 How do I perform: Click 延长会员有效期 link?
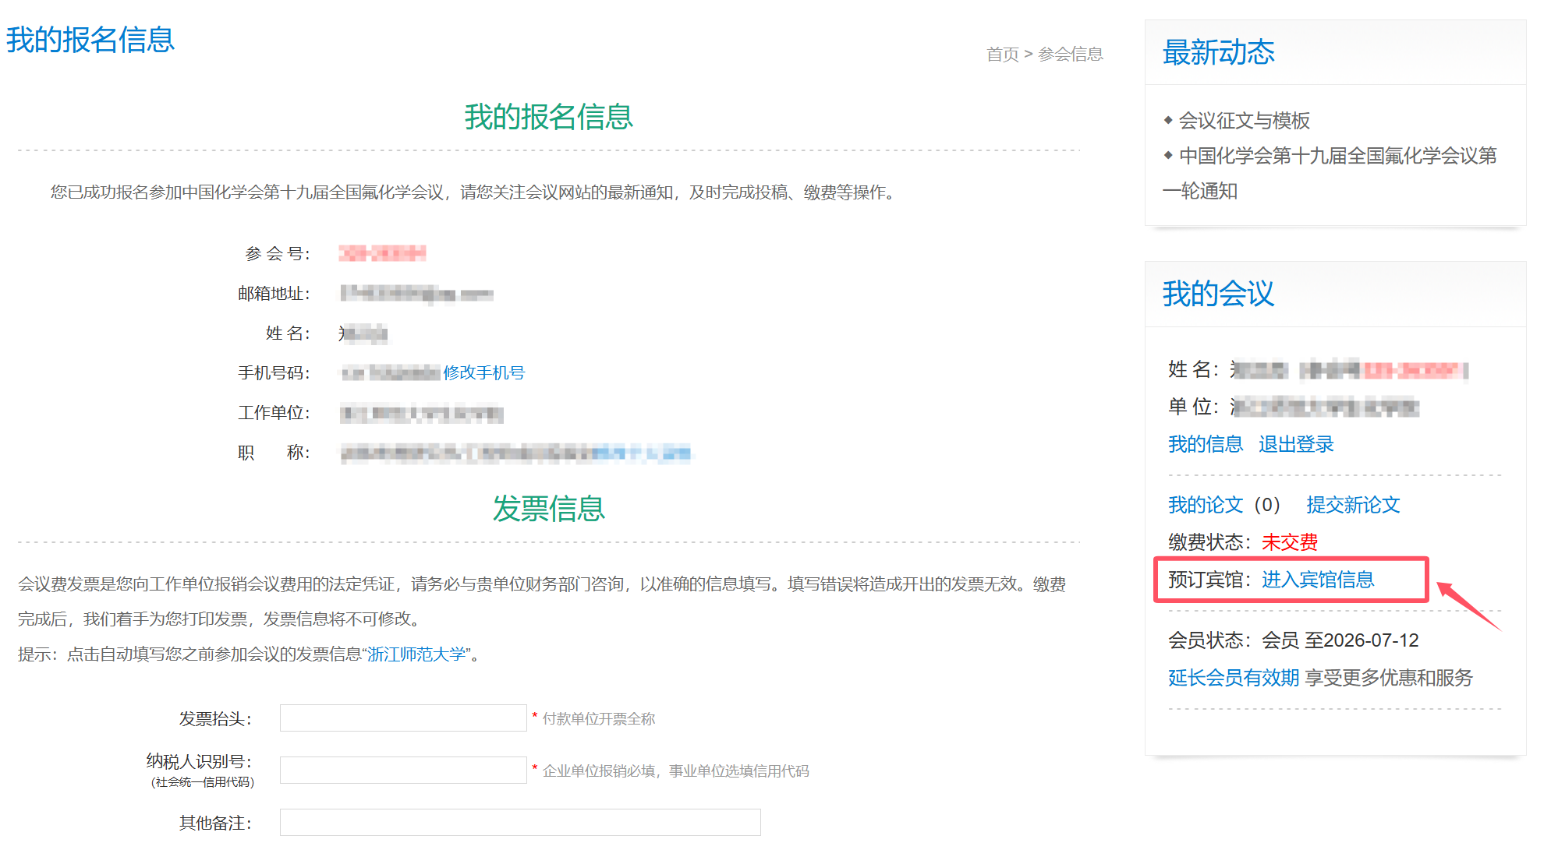pos(1233,678)
